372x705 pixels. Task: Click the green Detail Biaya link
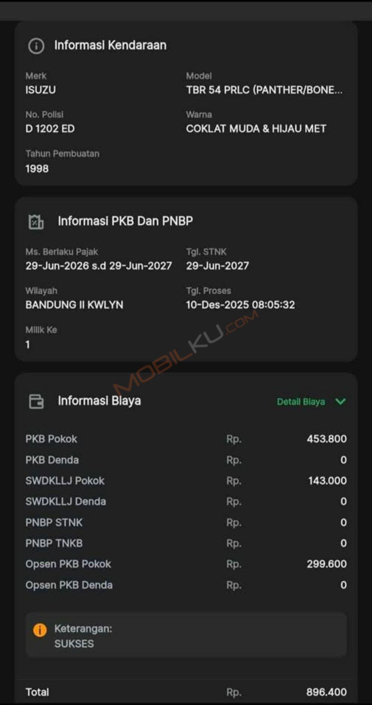click(x=301, y=402)
